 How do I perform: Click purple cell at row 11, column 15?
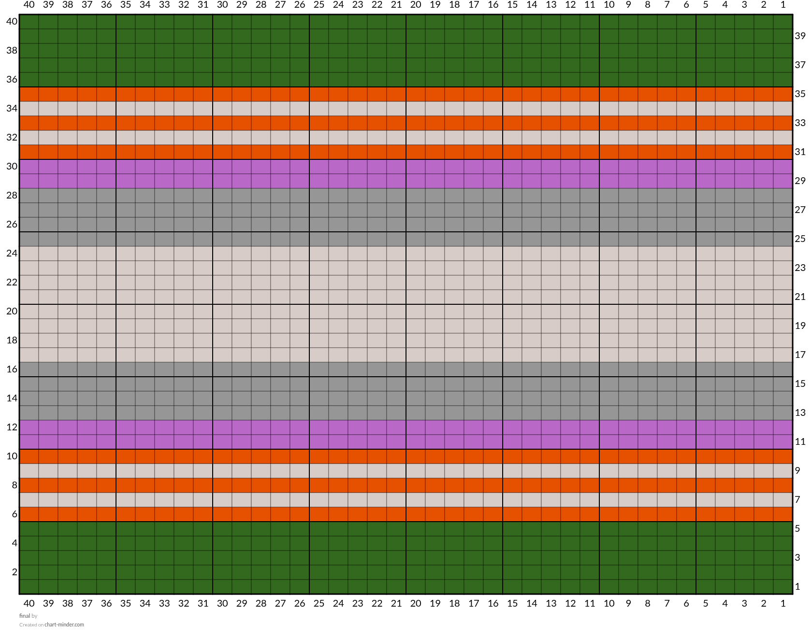512,442
